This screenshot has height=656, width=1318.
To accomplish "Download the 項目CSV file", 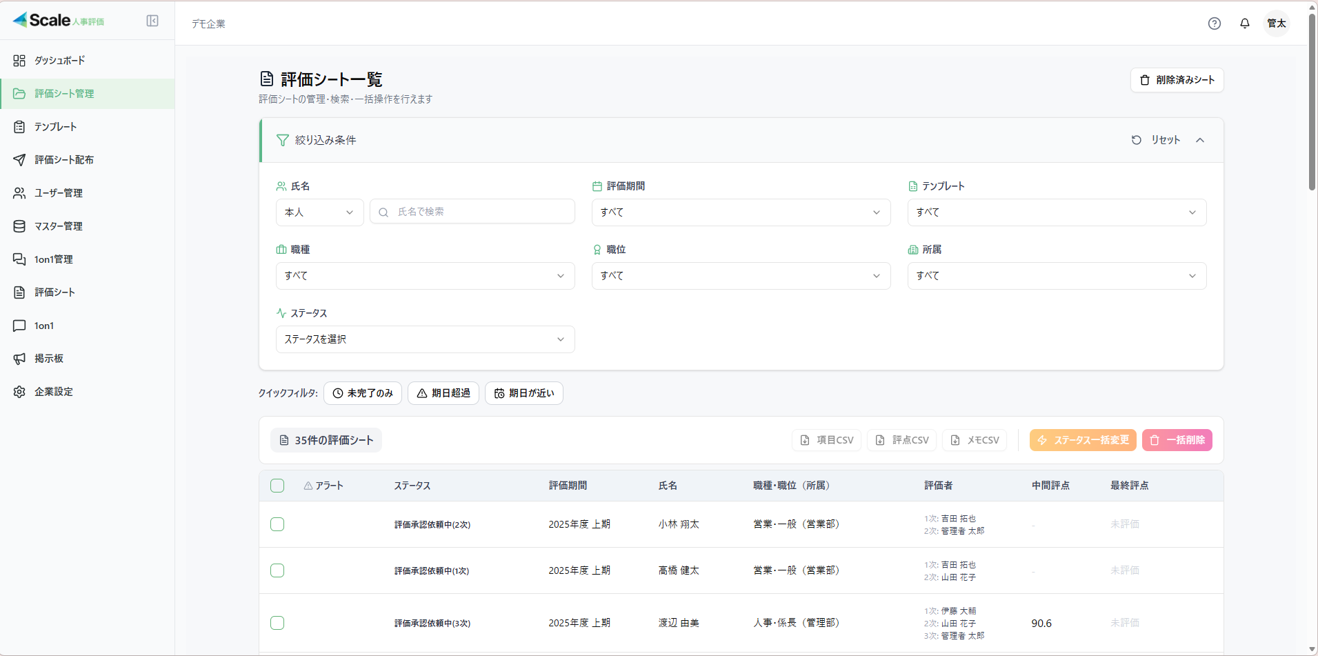I will click(826, 440).
